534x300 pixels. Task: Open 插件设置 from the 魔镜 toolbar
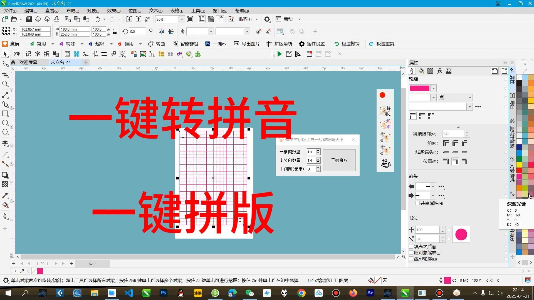coord(312,44)
